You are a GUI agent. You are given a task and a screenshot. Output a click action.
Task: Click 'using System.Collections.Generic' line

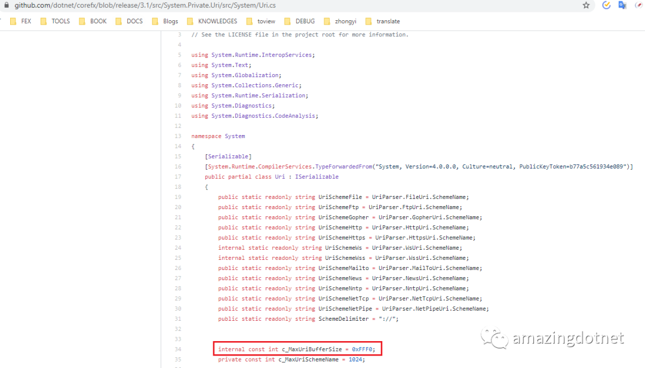pos(247,85)
